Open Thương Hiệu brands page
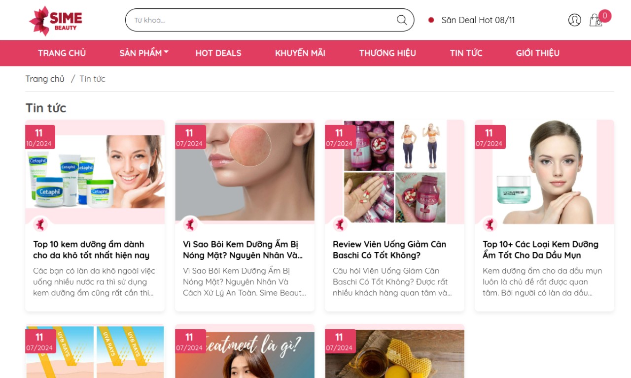The height and width of the screenshot is (378, 631). pyautogui.click(x=387, y=53)
